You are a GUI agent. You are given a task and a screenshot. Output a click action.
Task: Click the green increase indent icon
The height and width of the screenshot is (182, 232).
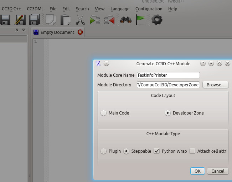95,20
